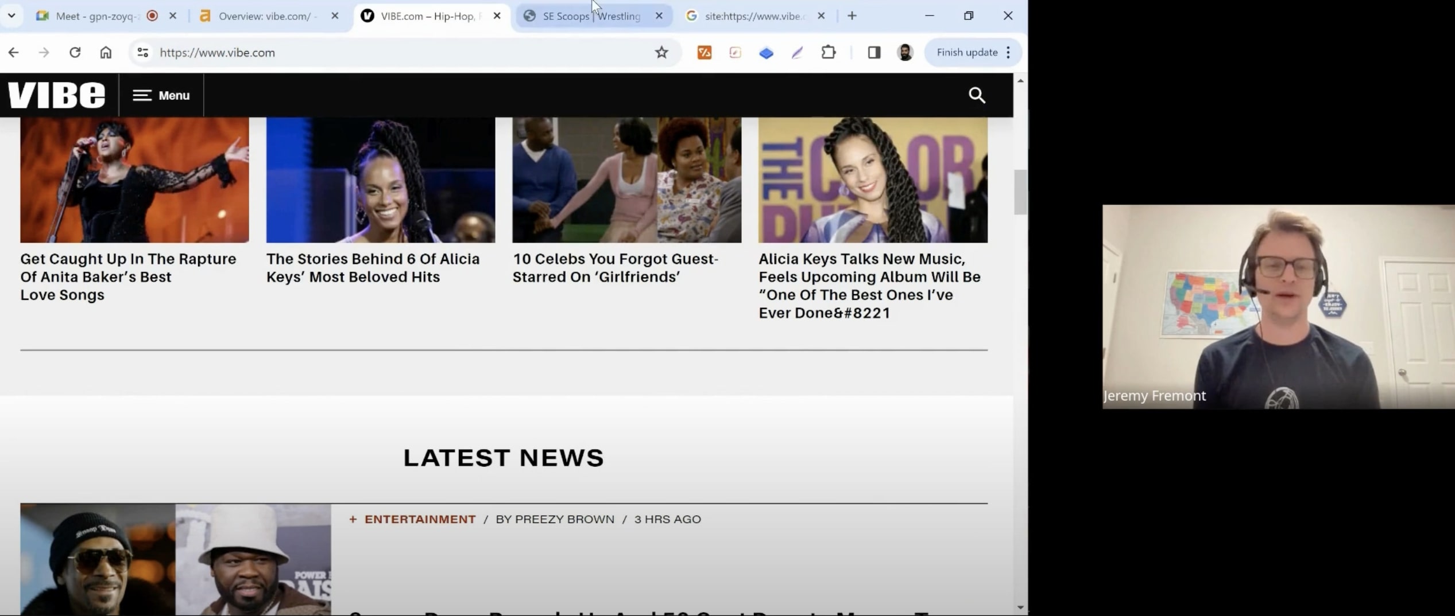Click the blue diamond extension icon
Screen dimensions: 1455x616
tap(766, 53)
